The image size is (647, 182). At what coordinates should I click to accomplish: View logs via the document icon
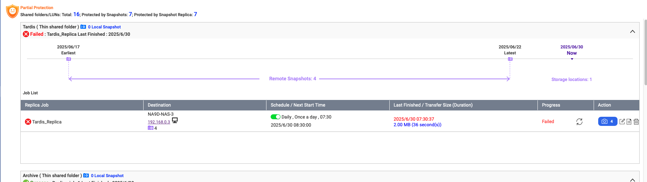point(629,122)
